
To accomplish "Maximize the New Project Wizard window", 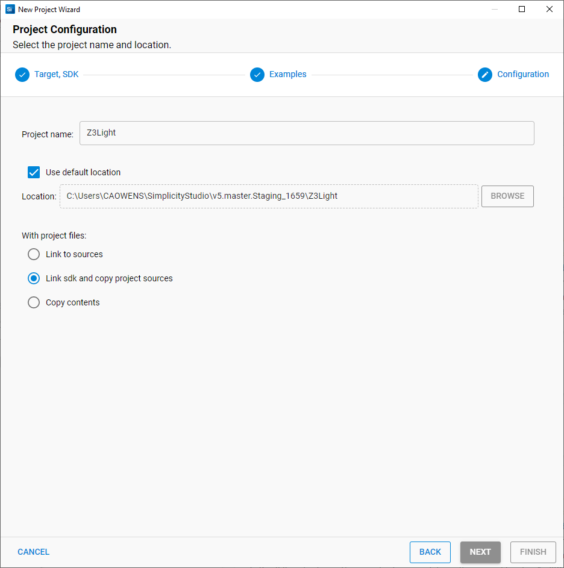I will (x=522, y=9).
